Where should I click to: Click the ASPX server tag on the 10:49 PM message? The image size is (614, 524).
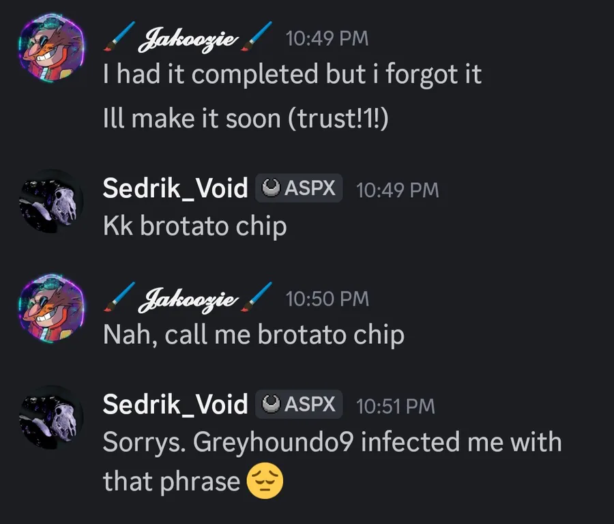tap(299, 188)
